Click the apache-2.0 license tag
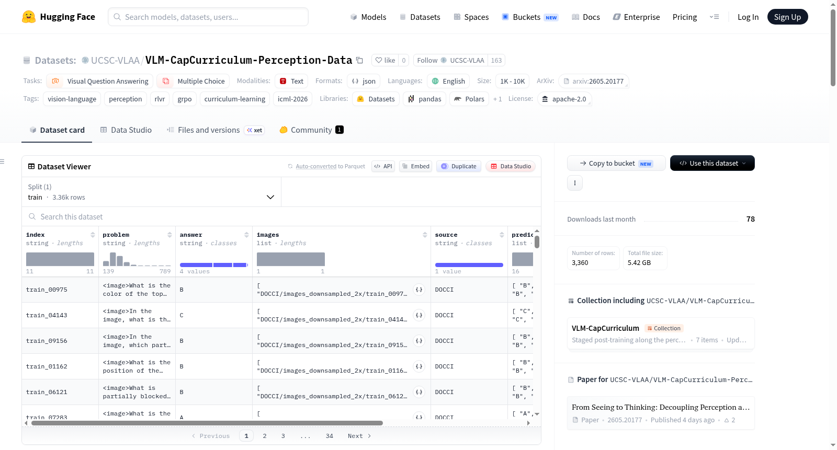The width and height of the screenshot is (837, 450). tap(564, 99)
